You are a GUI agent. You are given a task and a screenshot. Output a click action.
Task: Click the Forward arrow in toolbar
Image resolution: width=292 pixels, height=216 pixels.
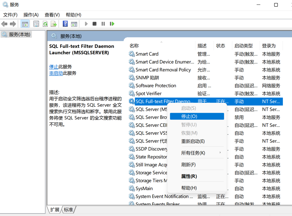point(13,24)
